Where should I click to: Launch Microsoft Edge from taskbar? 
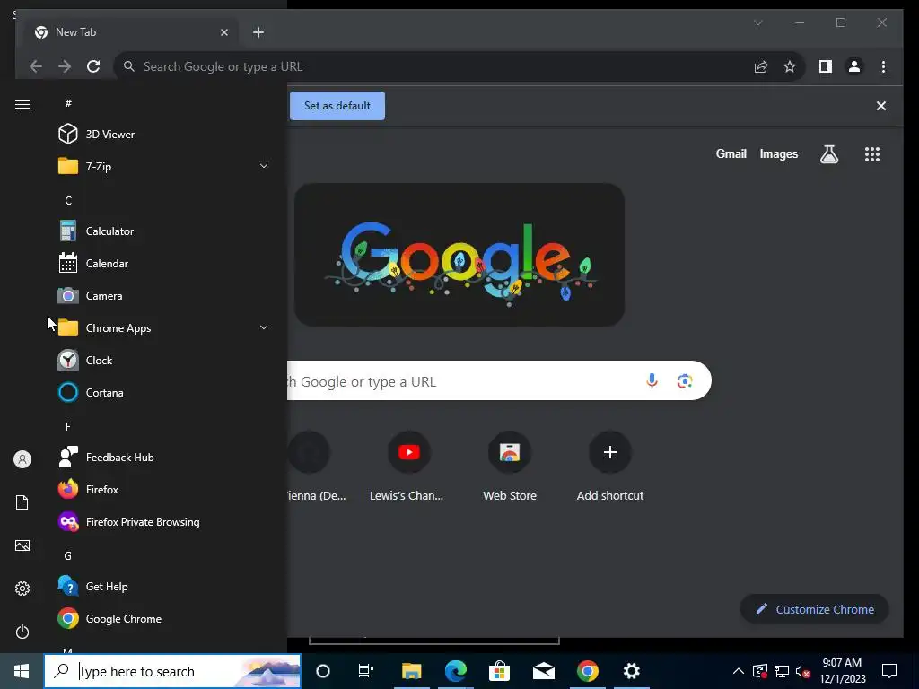(x=455, y=671)
